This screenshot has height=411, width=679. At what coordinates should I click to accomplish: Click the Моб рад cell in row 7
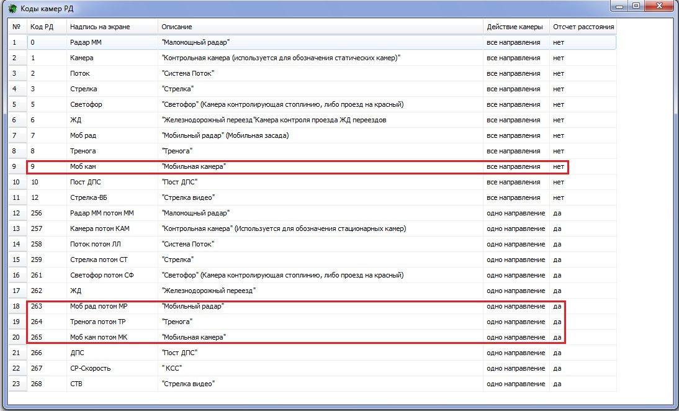[112, 135]
